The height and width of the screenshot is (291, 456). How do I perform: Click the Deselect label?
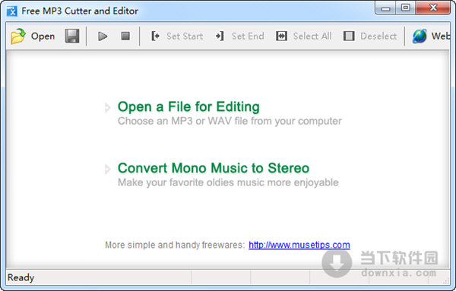coord(378,36)
